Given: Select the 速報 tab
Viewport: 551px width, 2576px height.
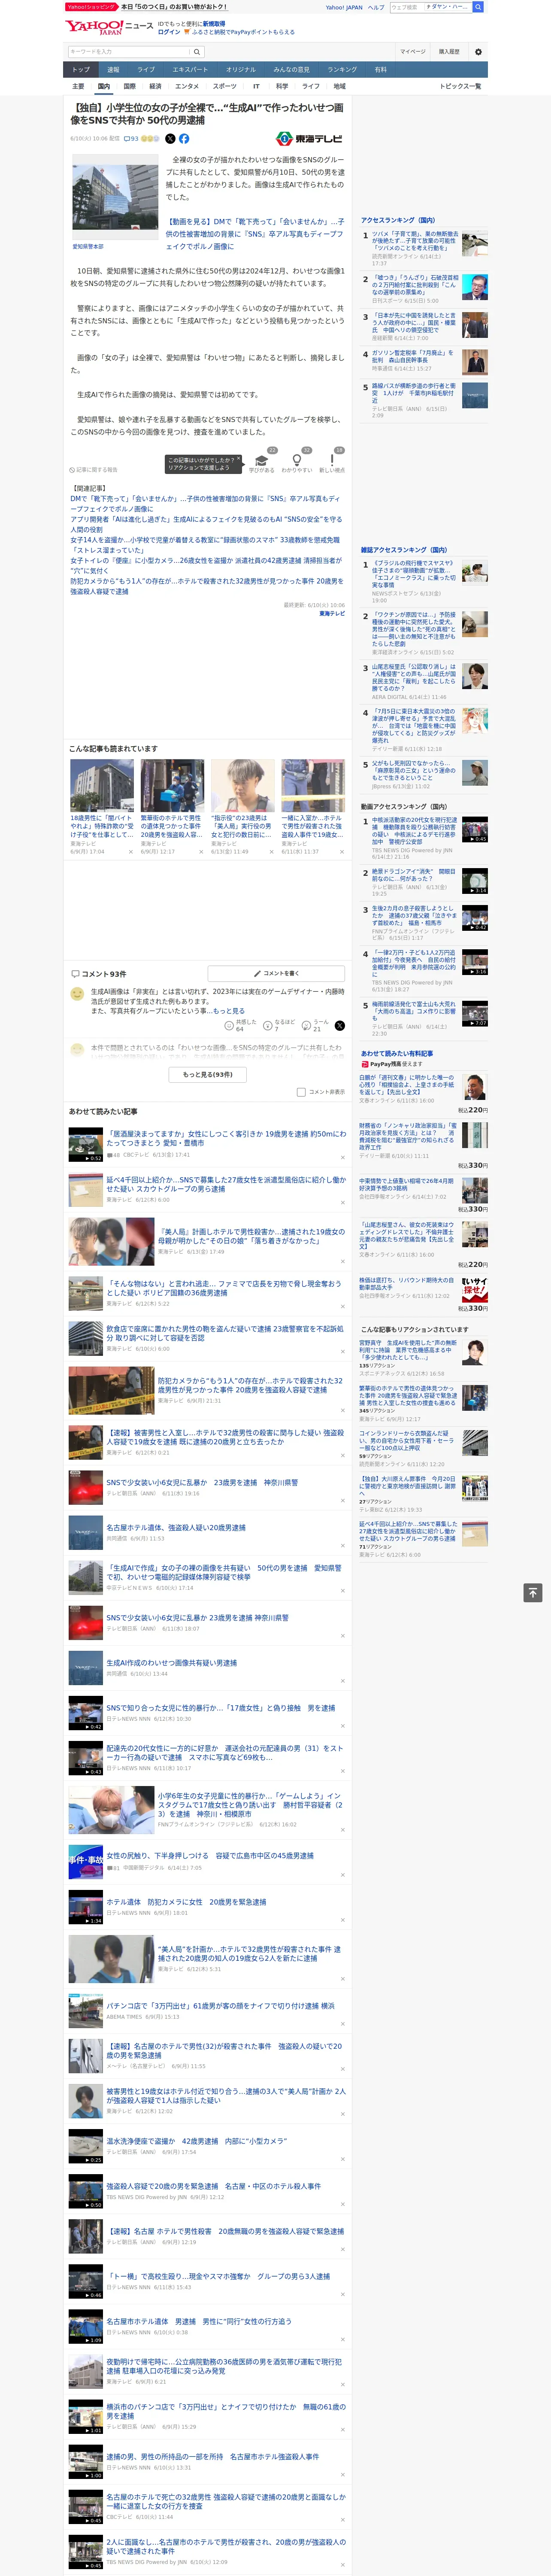Looking at the screenshot, I should 113,70.
